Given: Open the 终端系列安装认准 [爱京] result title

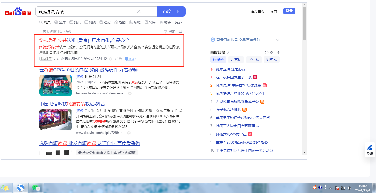Looking at the screenshot, I should (84, 40).
